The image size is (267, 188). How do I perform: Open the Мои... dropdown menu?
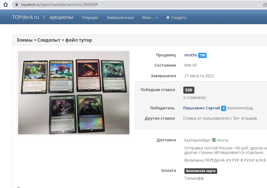click(150, 17)
